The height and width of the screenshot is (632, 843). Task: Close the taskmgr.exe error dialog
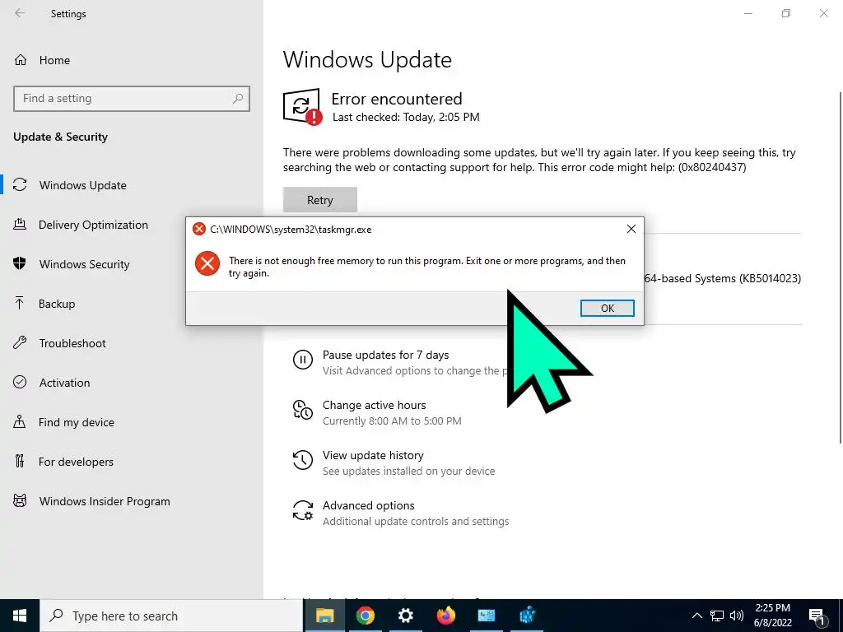(631, 229)
